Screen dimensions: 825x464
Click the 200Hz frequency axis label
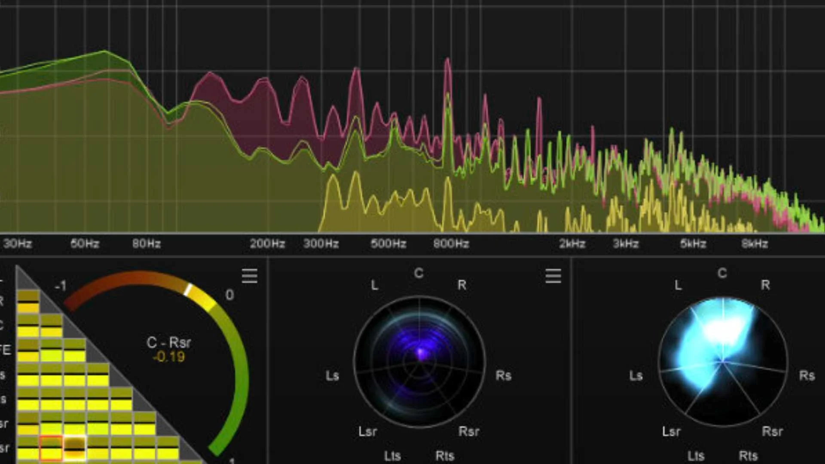tap(267, 244)
